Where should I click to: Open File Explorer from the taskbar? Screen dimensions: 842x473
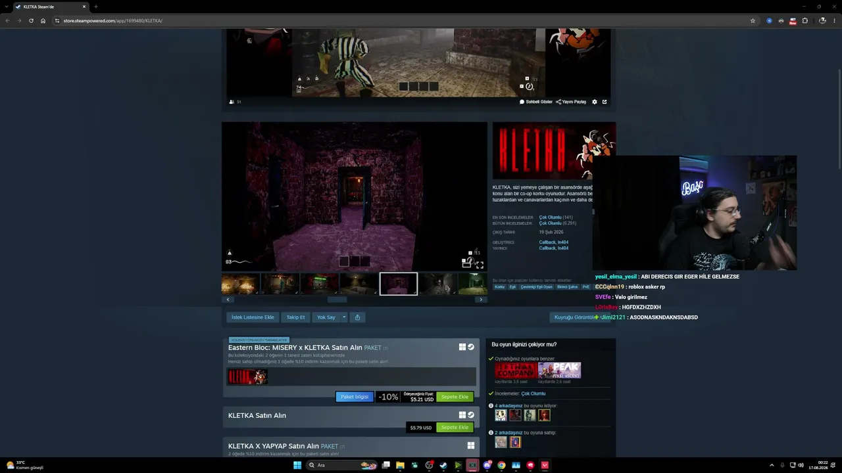point(400,465)
